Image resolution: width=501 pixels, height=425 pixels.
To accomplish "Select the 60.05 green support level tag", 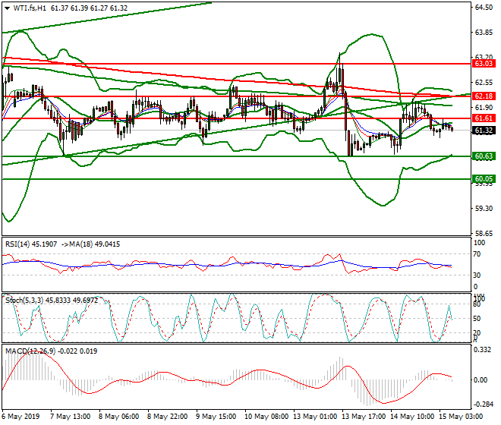I will click(x=484, y=179).
